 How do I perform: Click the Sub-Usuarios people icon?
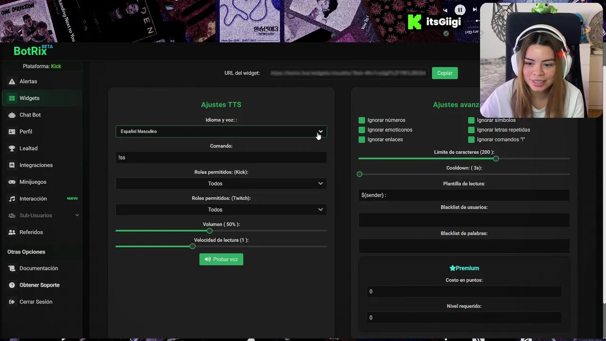12,215
